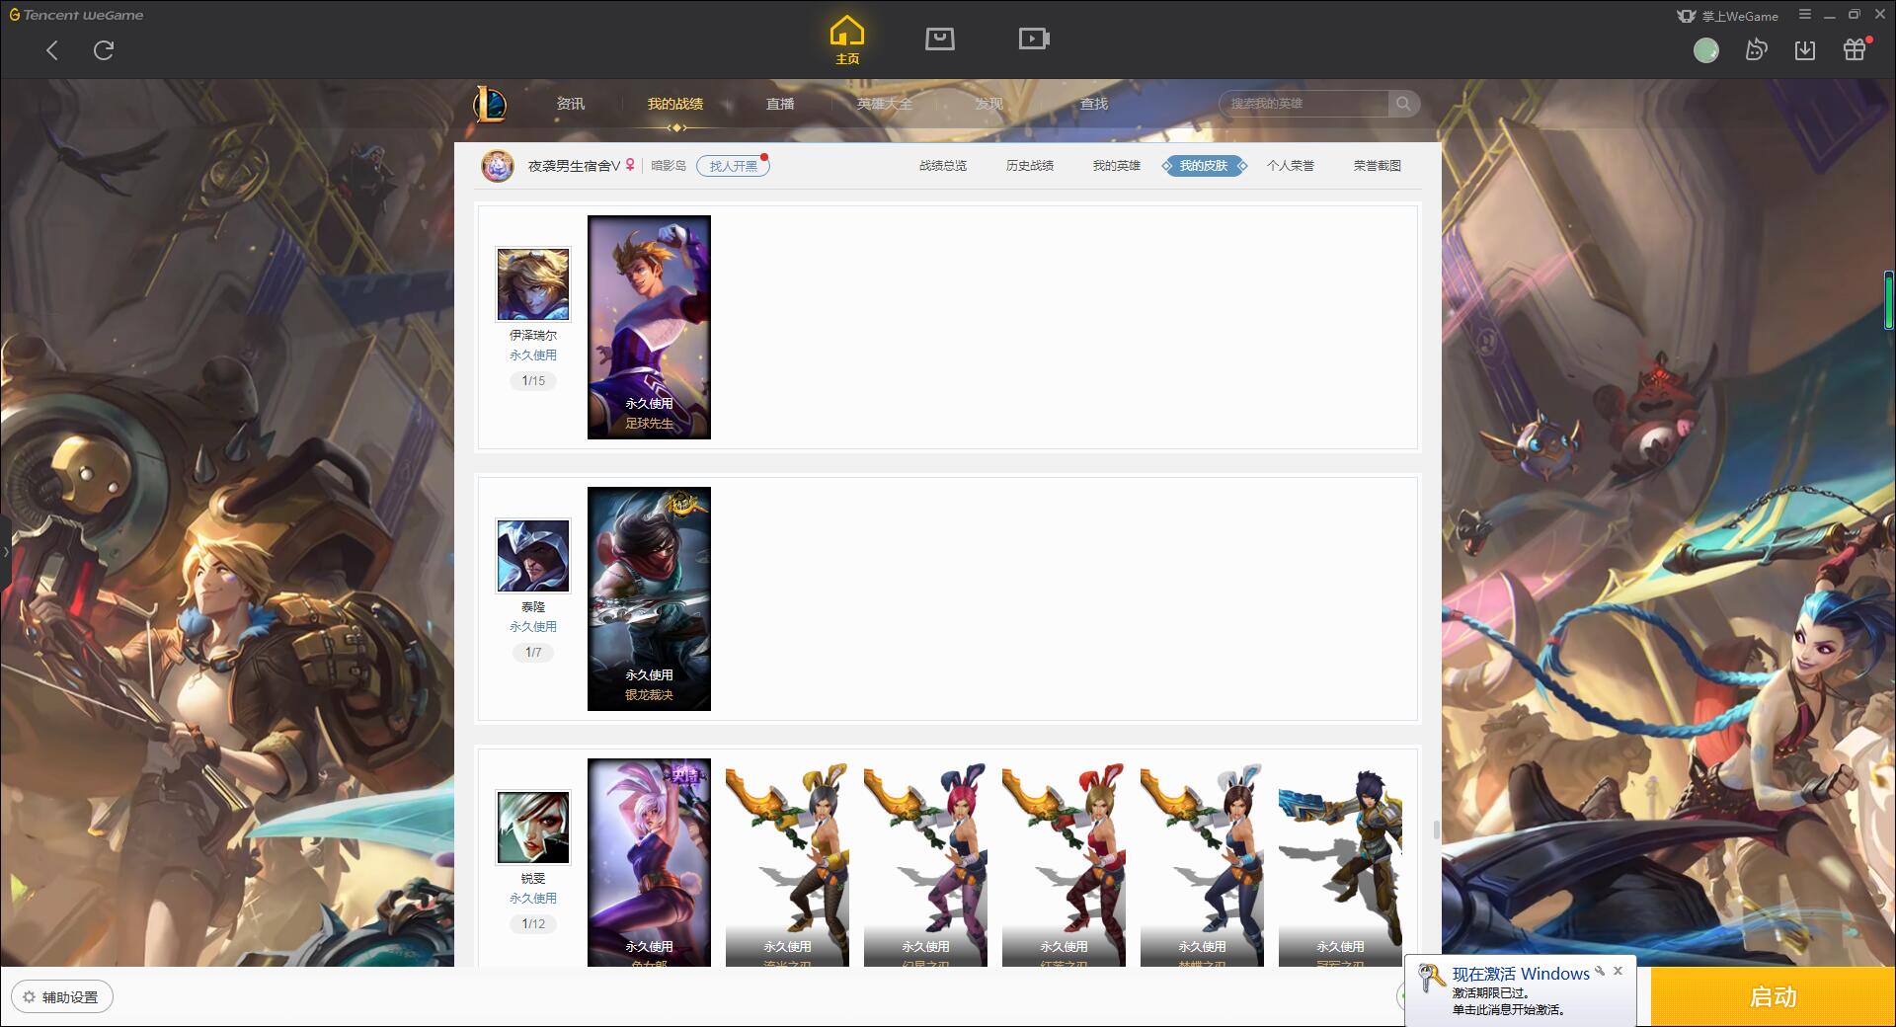This screenshot has width=1896, height=1027.
Task: Switch to 战绩总览 sub-tab
Action: 943,166
